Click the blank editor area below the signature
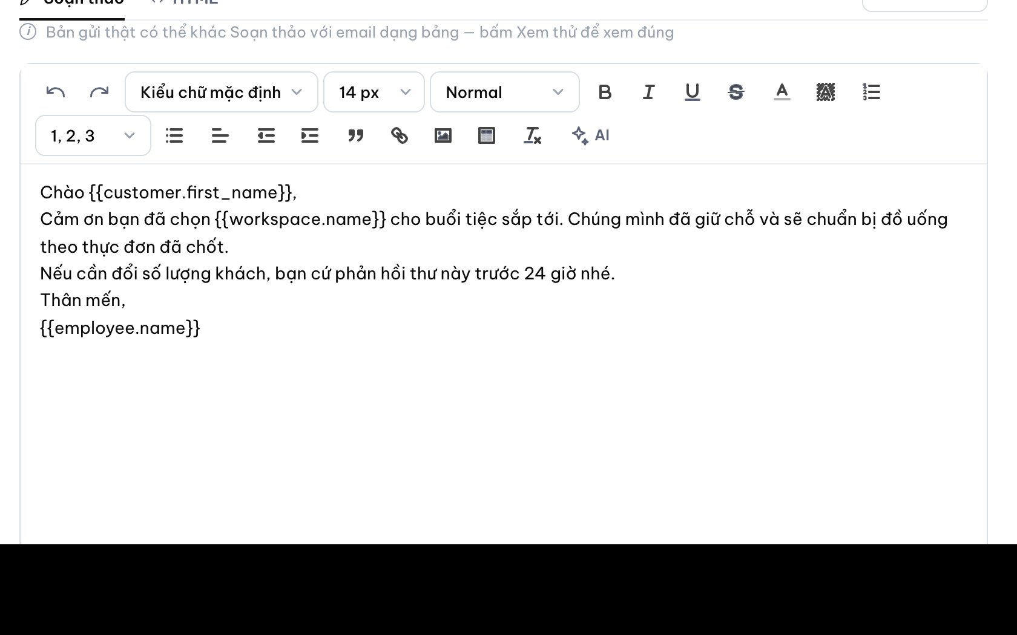1017x635 pixels. [x=504, y=441]
